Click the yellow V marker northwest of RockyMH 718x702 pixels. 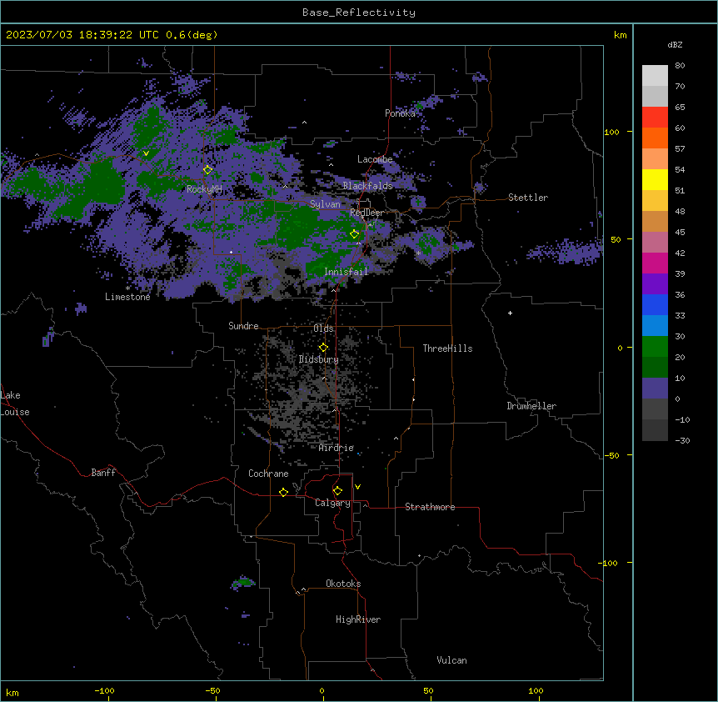pos(146,153)
